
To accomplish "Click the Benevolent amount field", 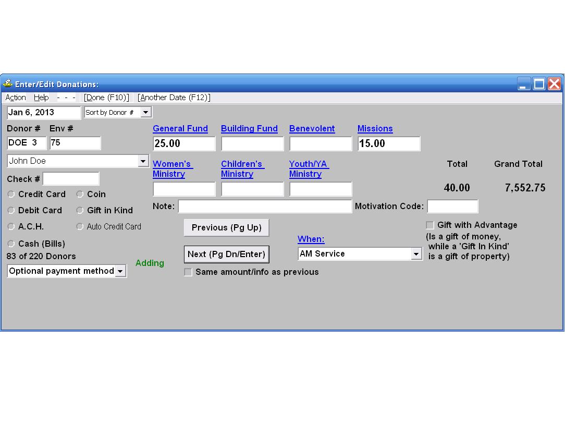I will [321, 143].
